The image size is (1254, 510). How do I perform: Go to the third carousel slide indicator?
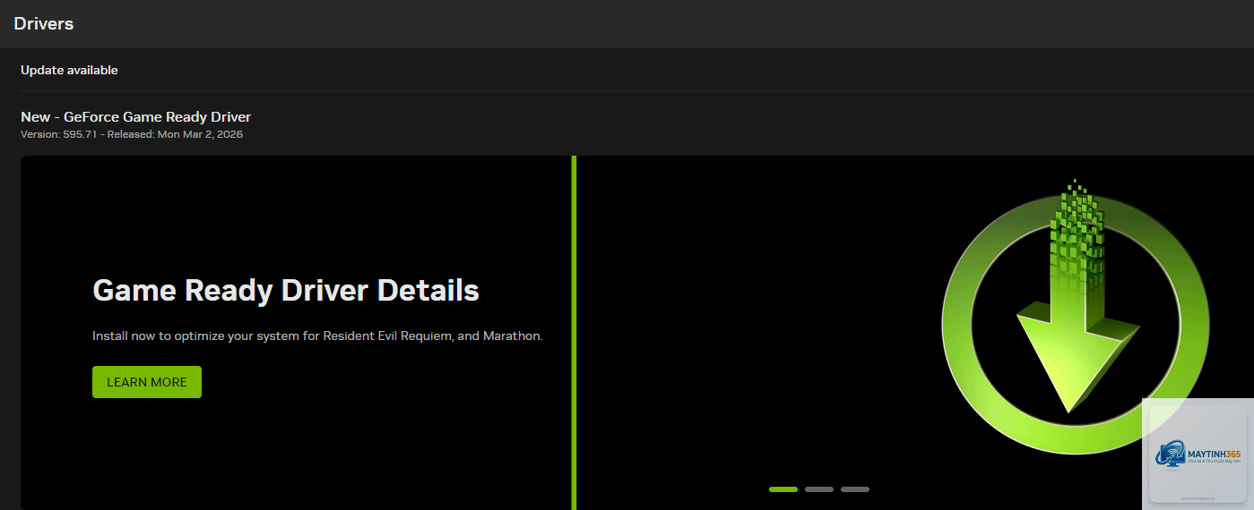(855, 489)
